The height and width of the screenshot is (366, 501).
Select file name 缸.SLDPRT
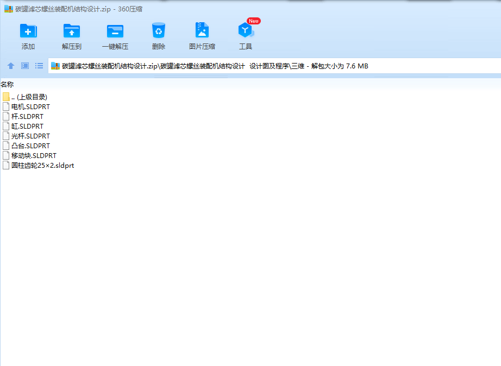(x=27, y=126)
